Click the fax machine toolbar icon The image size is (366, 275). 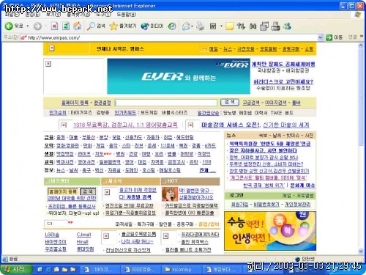275,26
